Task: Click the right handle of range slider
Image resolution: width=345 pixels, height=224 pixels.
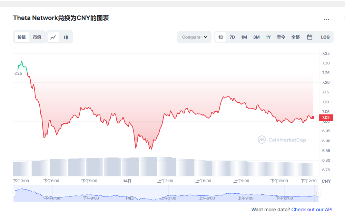Action: coord(318,193)
